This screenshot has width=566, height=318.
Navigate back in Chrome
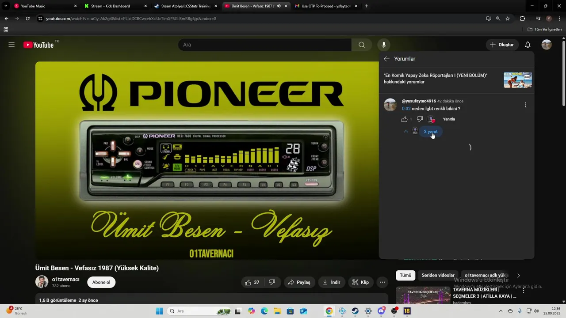coord(6,19)
